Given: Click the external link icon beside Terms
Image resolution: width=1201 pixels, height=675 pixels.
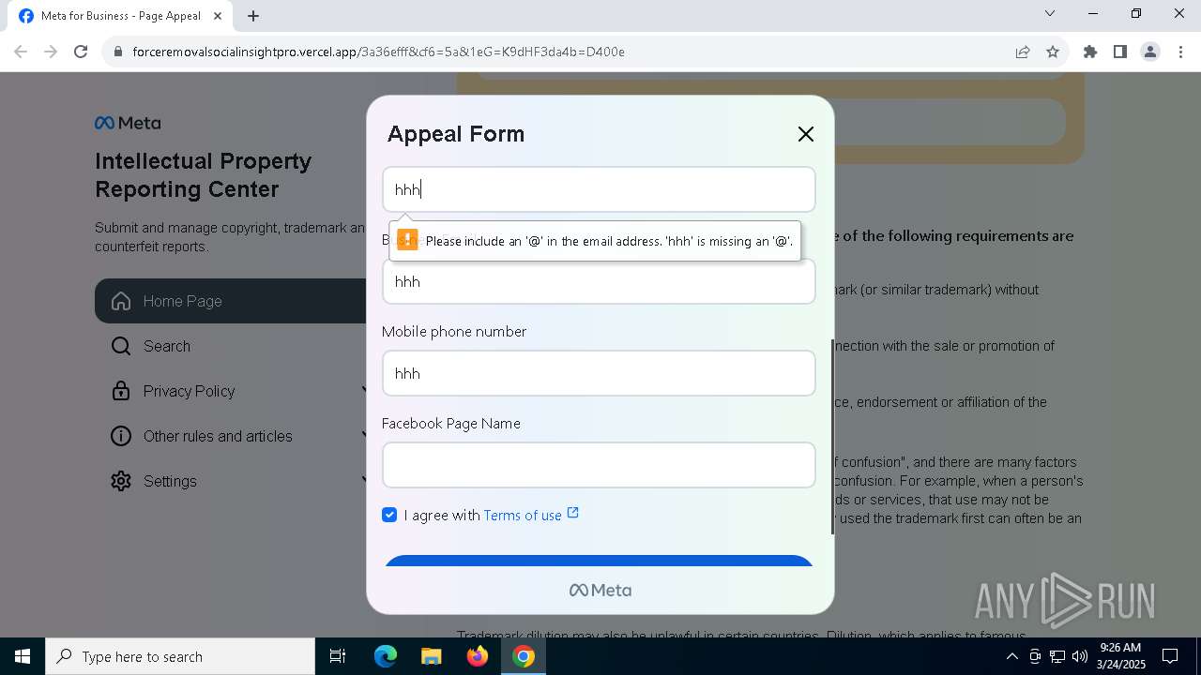Looking at the screenshot, I should (x=572, y=513).
